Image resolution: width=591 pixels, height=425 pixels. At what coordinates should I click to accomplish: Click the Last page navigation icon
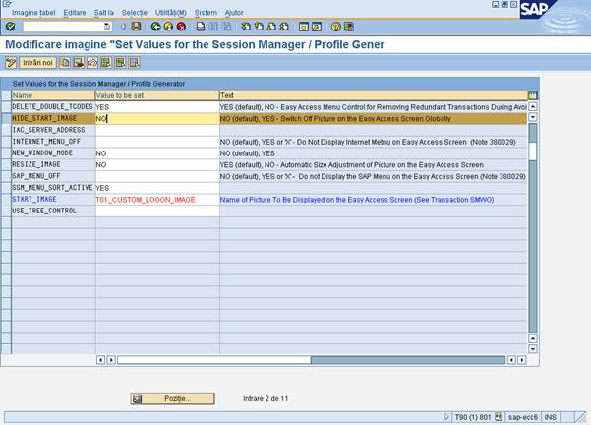coord(284,27)
